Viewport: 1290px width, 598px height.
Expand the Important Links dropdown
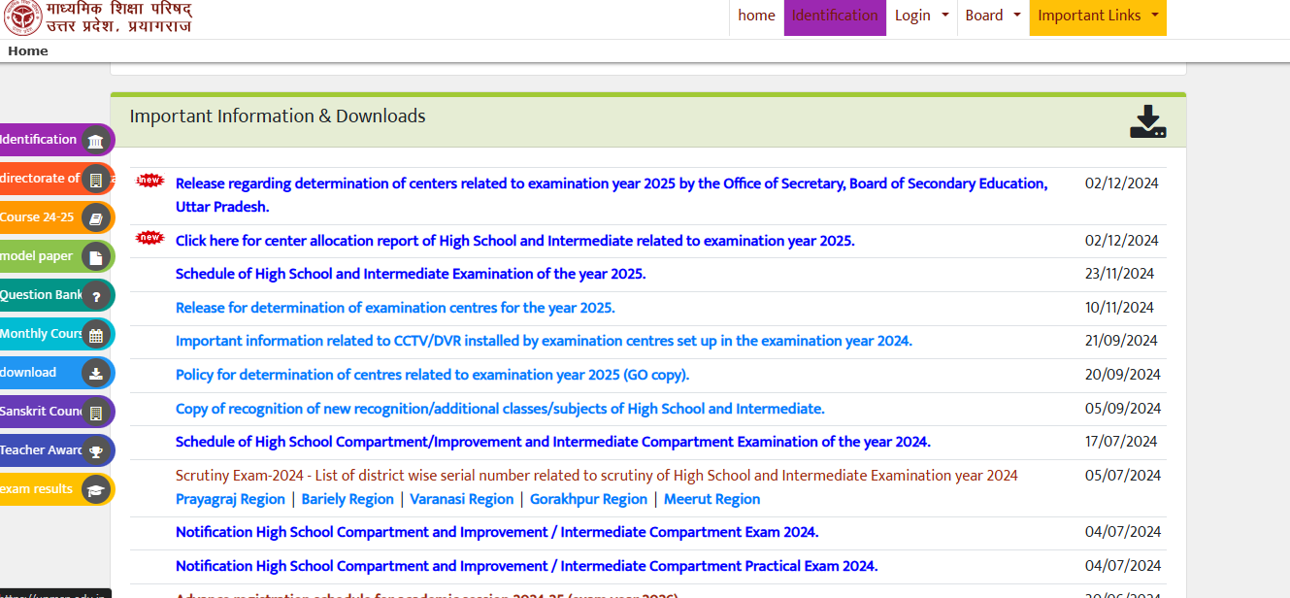click(x=1097, y=15)
